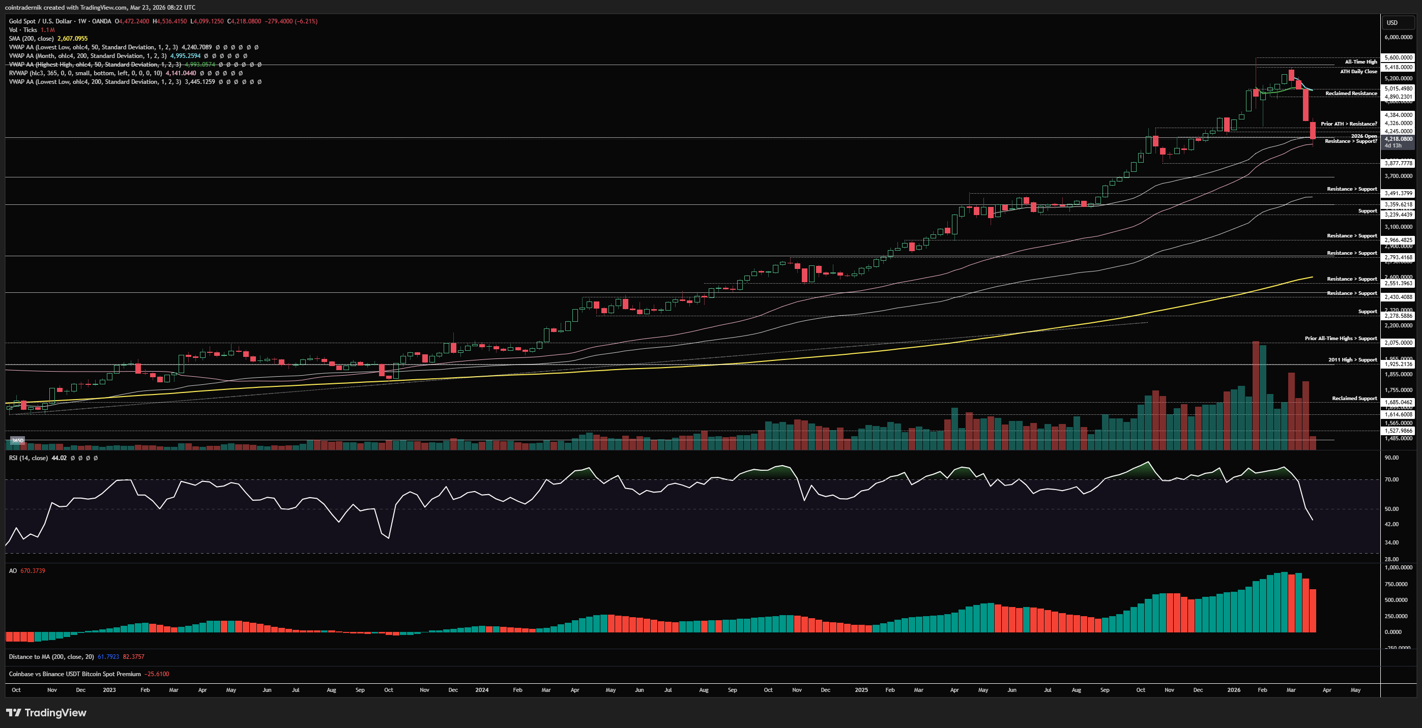The image size is (1422, 728).
Task: Click the 5,600.0000 price level label
Action: pyautogui.click(x=1398, y=57)
